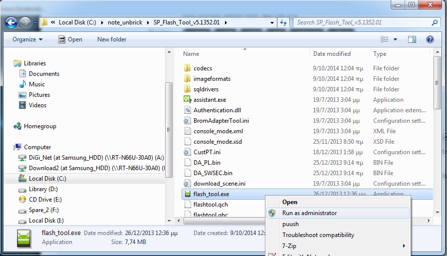Screen dimensions: 447x256
Task: Select console_mode.xsd file
Action: click(218, 142)
